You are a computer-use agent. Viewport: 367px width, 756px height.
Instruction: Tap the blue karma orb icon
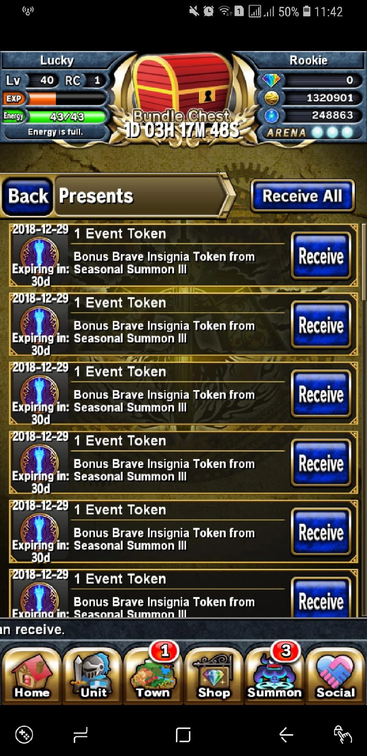pos(271,116)
